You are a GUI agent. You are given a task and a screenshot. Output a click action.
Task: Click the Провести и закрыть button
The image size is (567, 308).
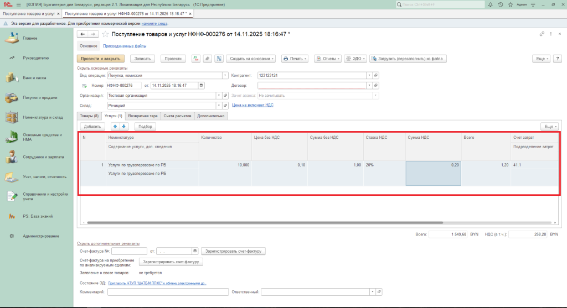point(100,59)
